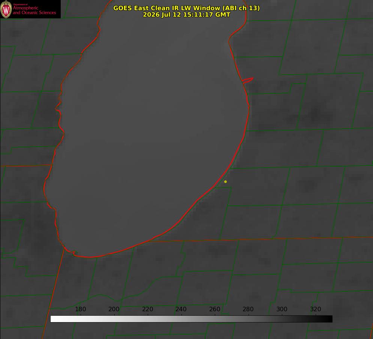Viewport: 373px width, 339px height.
Task: Click the UW crest logo
Action: pyautogui.click(x=6, y=9)
